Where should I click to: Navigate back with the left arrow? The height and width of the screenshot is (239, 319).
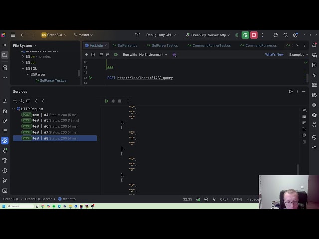click(23, 35)
